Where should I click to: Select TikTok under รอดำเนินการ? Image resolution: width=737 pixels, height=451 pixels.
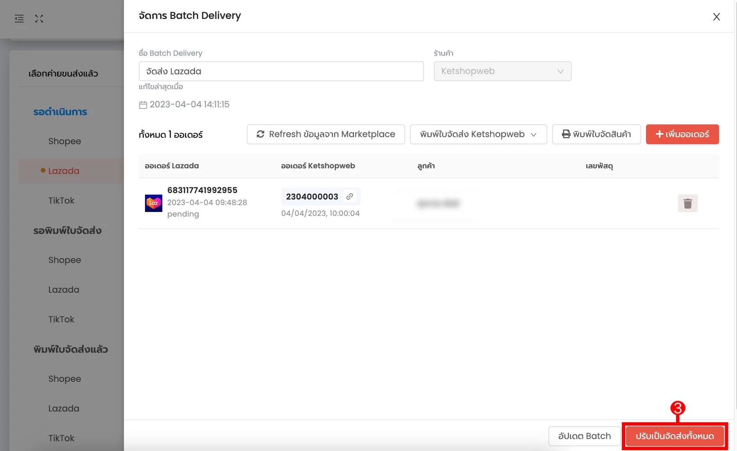point(61,201)
